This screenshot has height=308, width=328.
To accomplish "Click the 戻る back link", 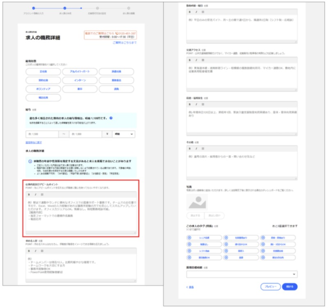I will pyautogui.click(x=191, y=287).
